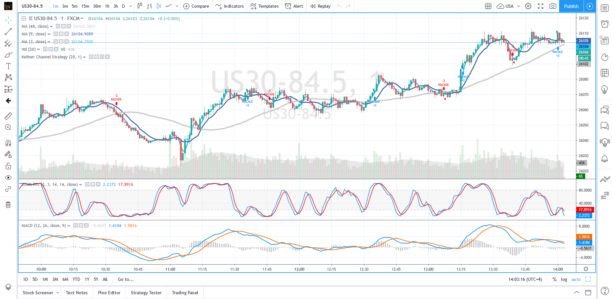Open the alerts alarm clock panel

pos(605,24)
